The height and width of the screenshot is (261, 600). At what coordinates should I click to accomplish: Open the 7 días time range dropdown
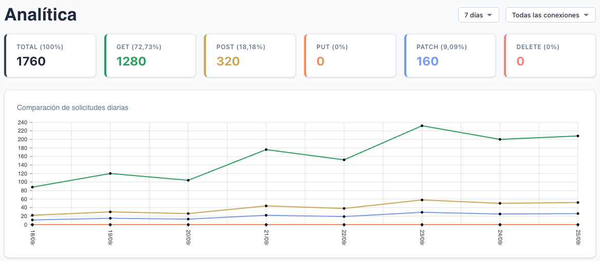tap(478, 15)
